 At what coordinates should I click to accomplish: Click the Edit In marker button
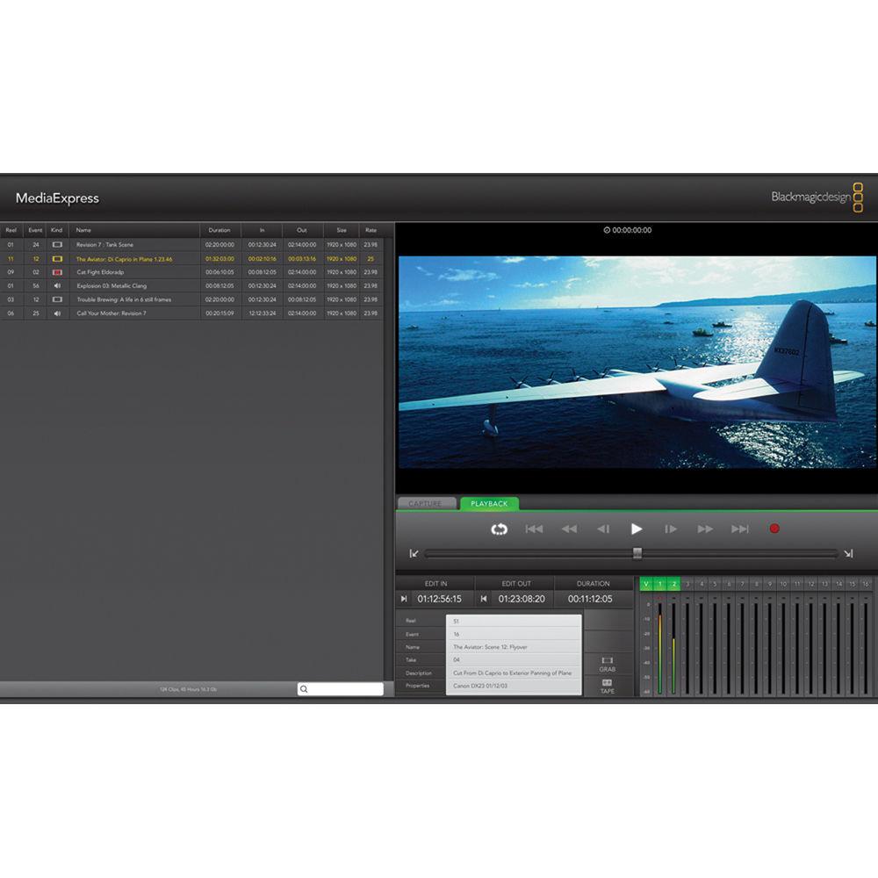(404, 596)
